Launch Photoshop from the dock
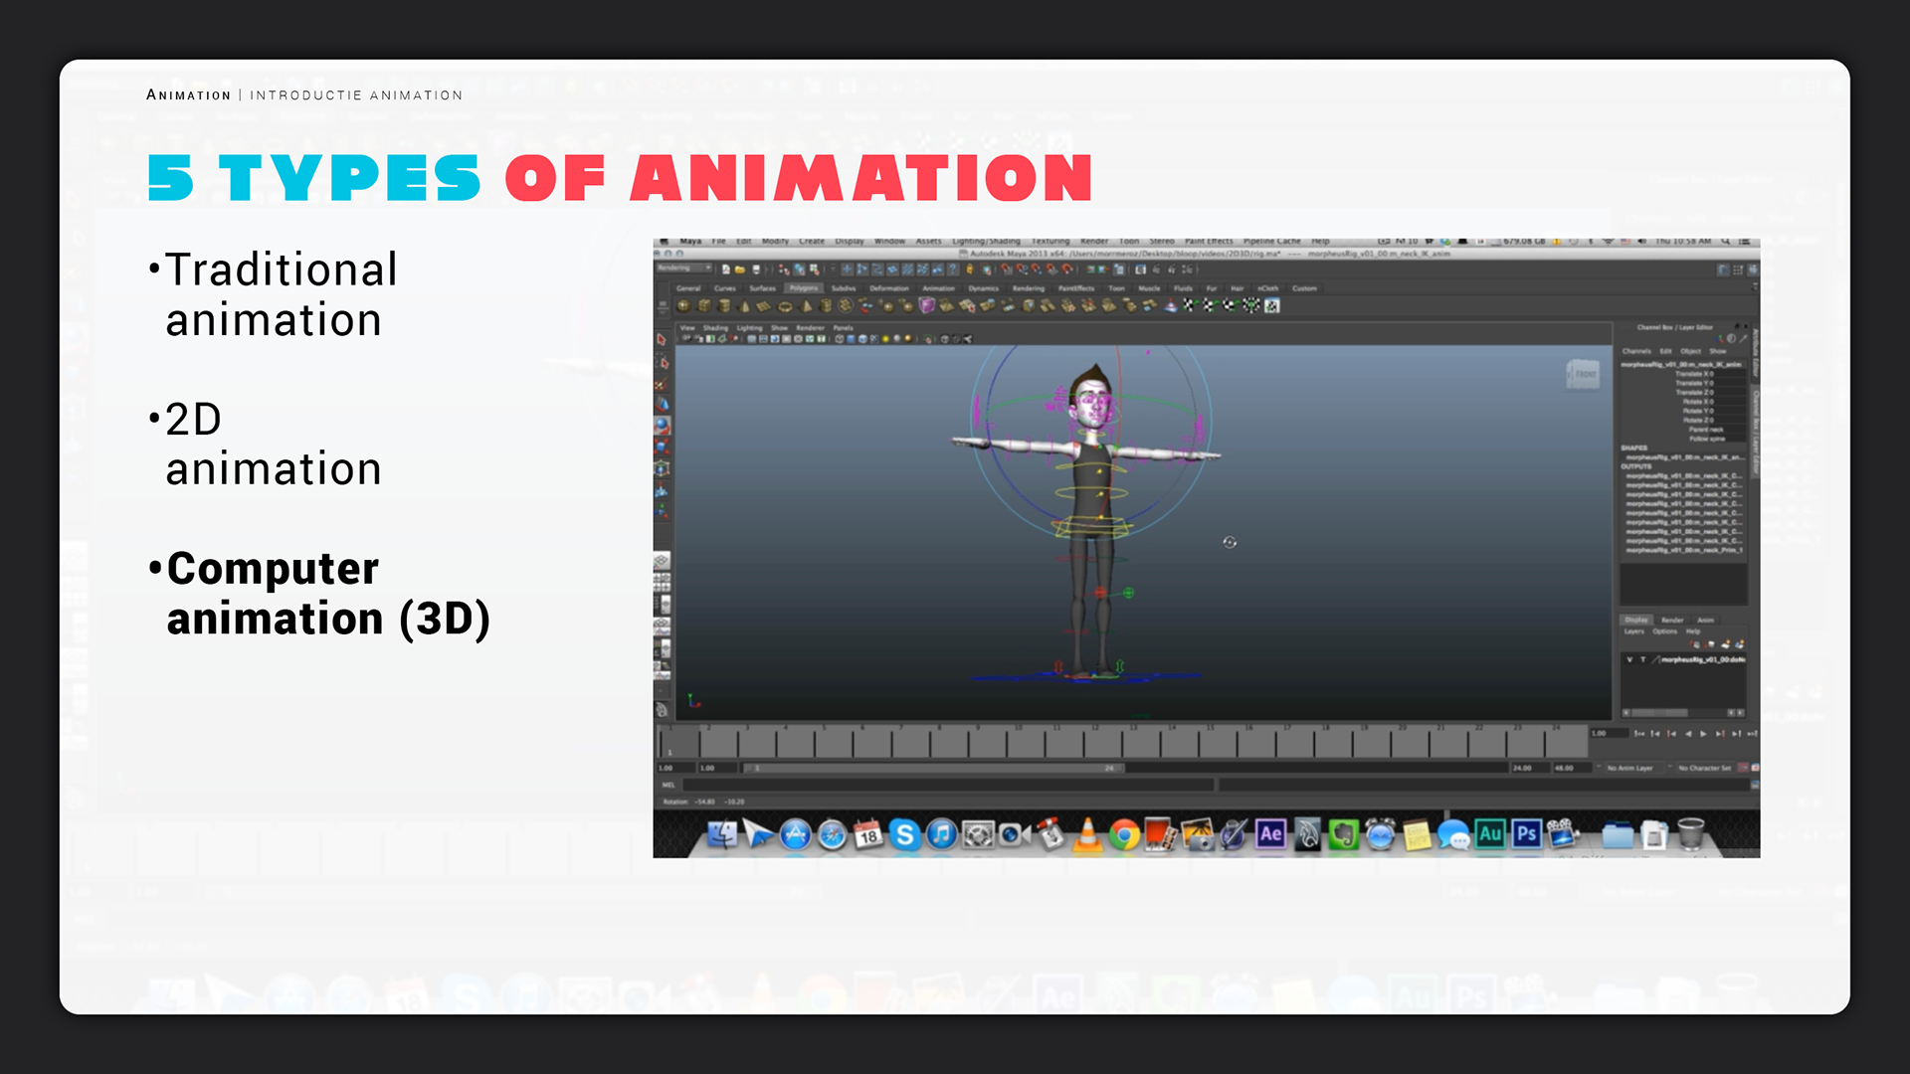This screenshot has height=1074, width=1910. pos(1526,834)
